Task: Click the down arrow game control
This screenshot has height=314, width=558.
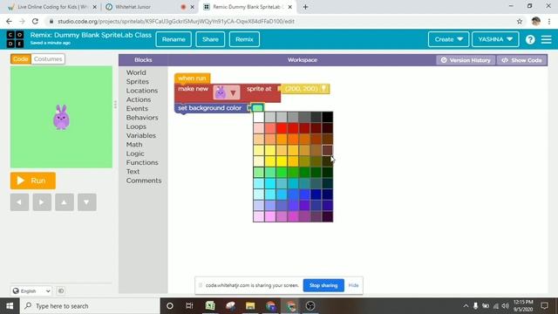Action: pos(87,202)
